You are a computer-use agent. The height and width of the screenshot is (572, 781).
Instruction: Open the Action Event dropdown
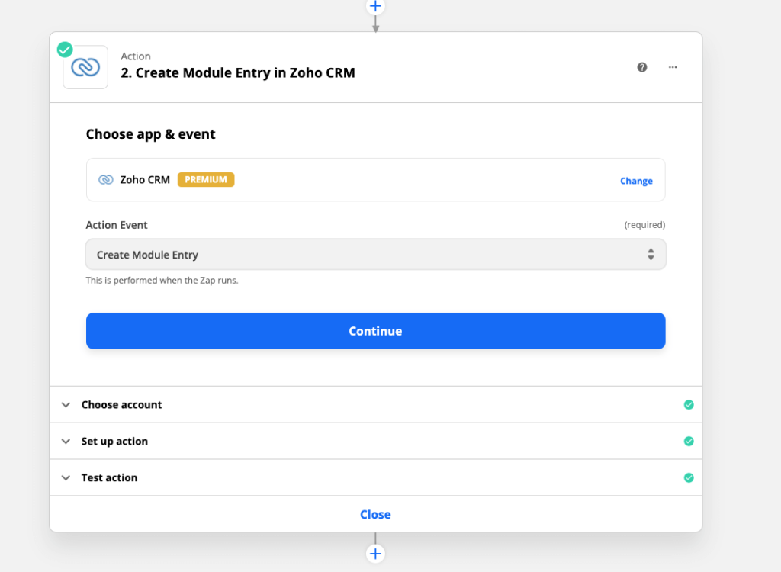pyautogui.click(x=375, y=255)
